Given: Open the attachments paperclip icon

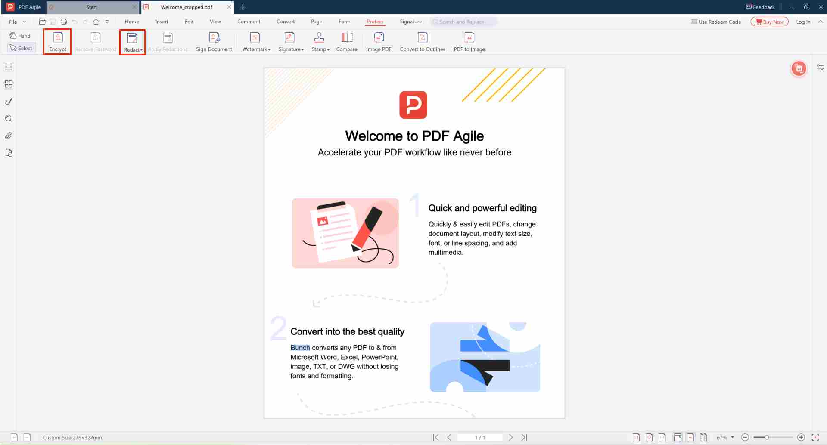Looking at the screenshot, I should click(9, 136).
